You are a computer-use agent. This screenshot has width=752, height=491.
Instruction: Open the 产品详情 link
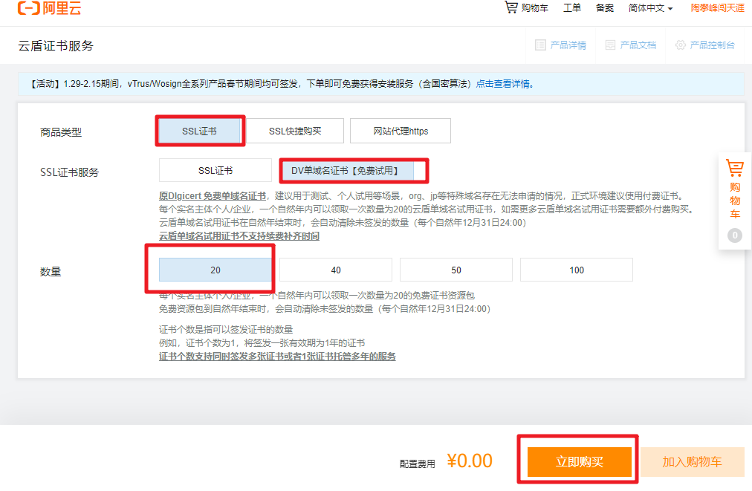(568, 45)
